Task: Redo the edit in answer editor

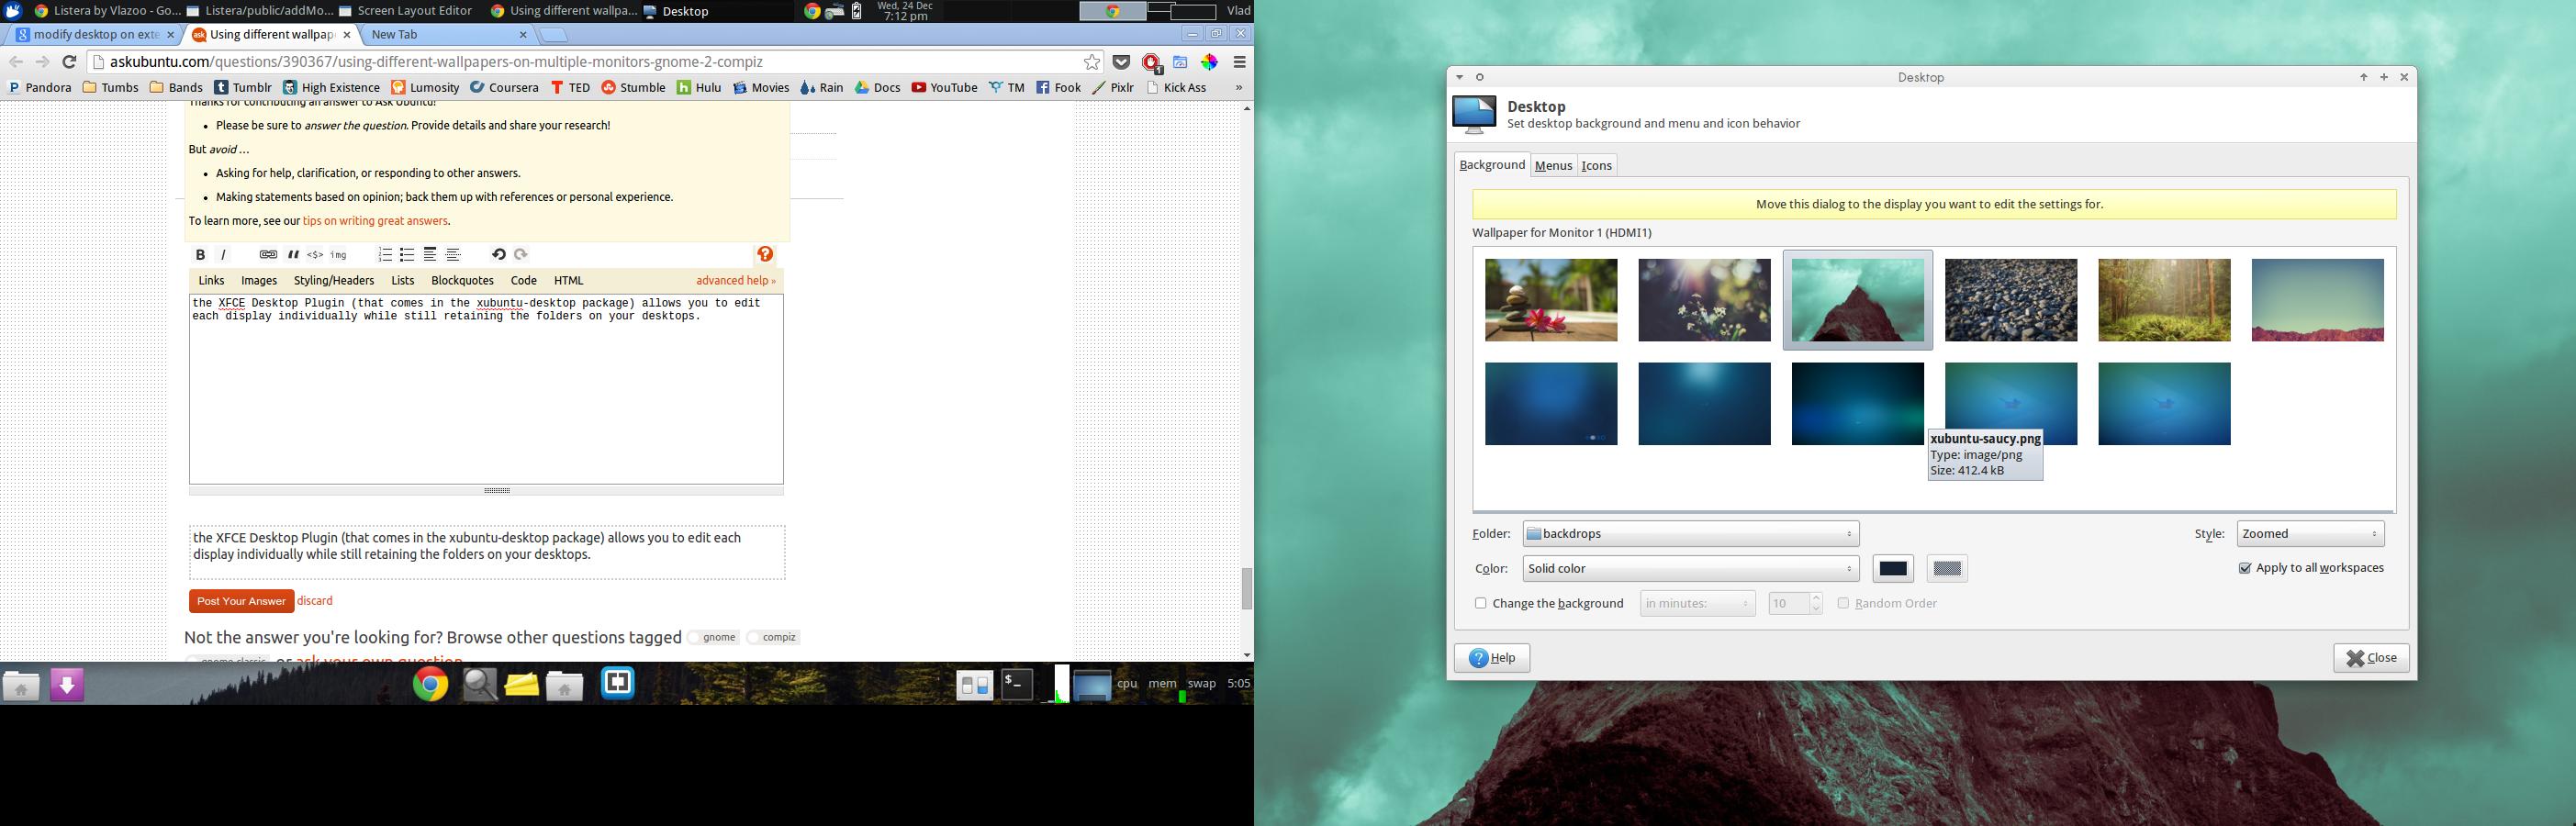Action: [521, 255]
